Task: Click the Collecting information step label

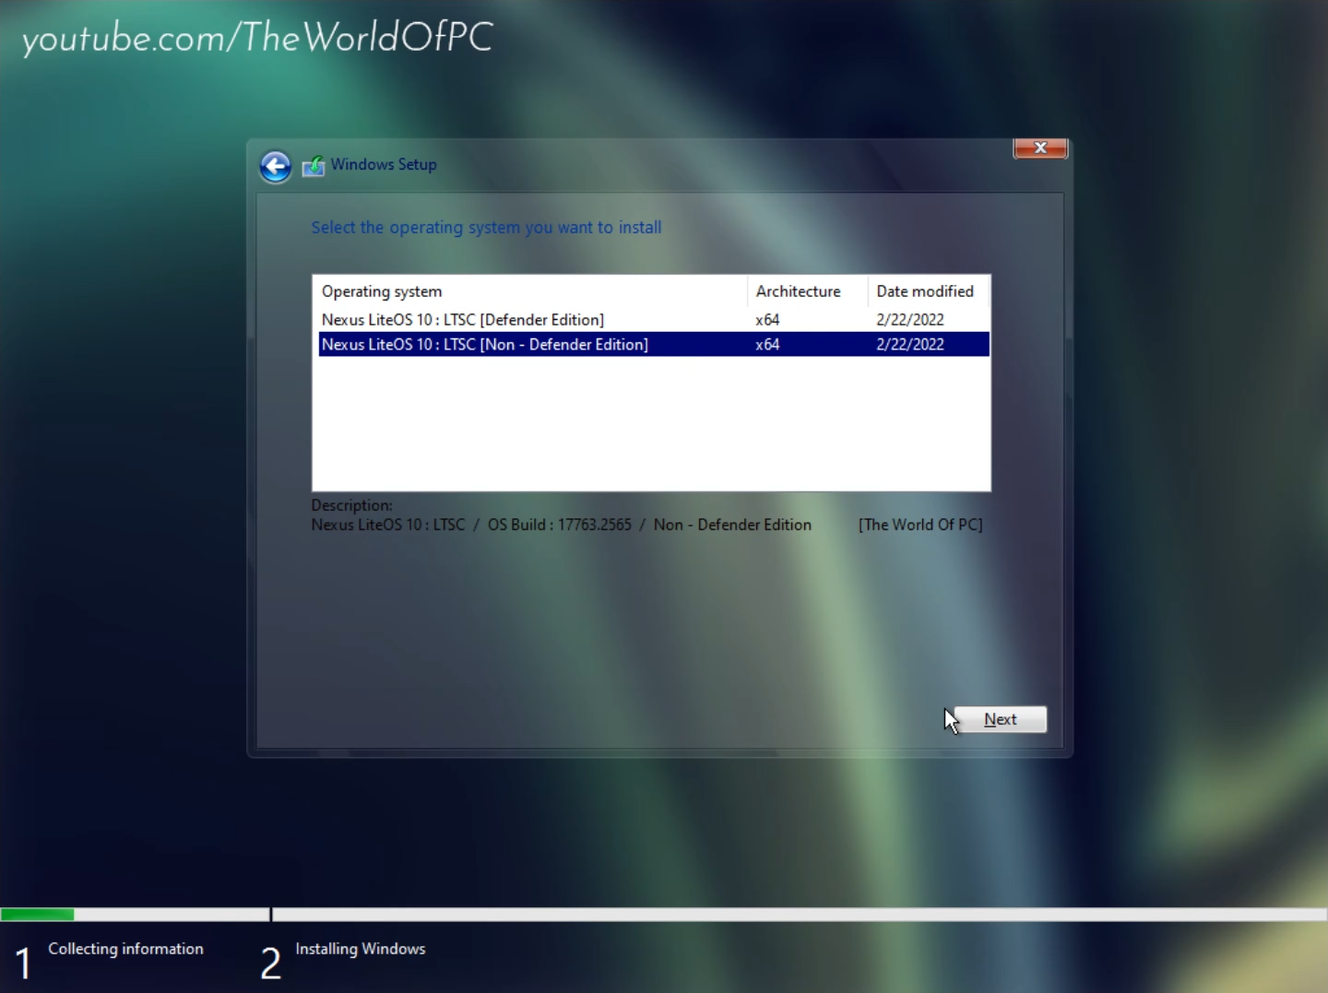Action: click(125, 949)
